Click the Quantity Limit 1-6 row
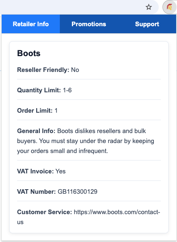 coord(89,90)
